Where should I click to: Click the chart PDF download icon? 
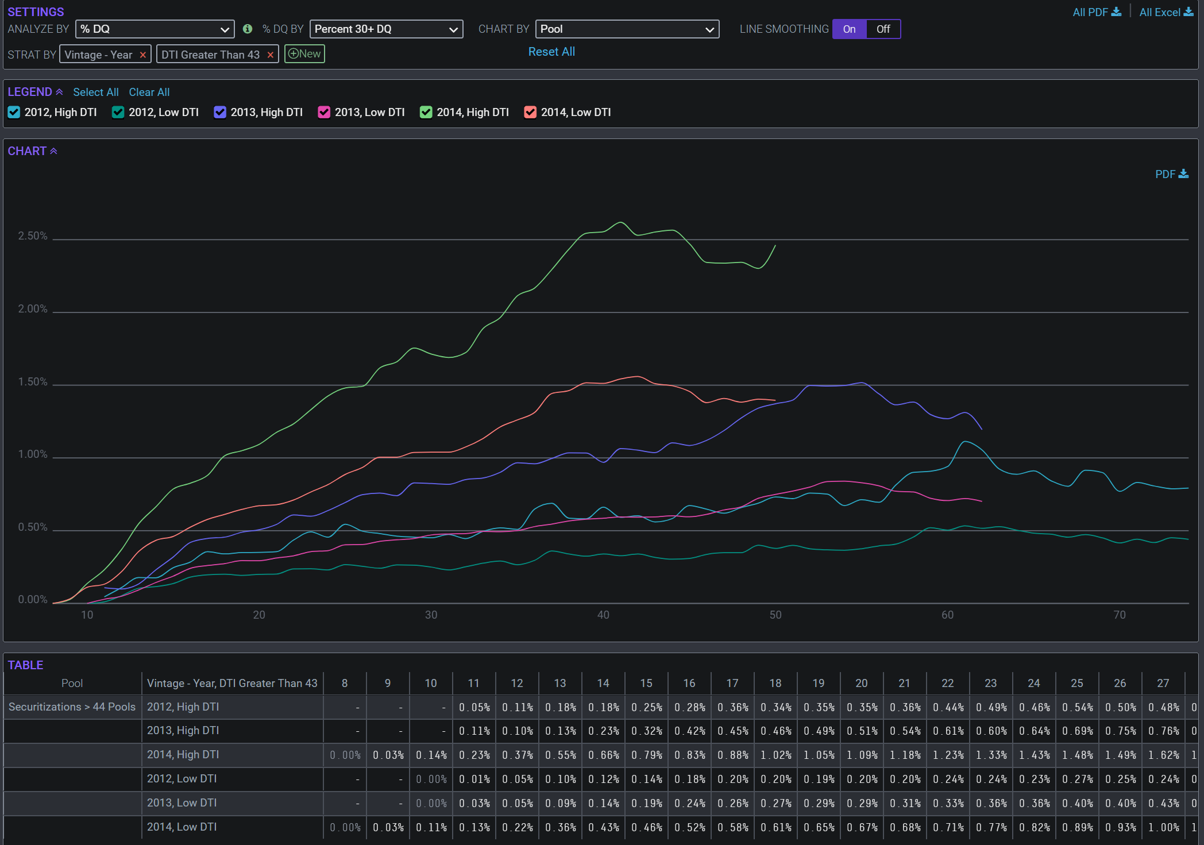(1183, 174)
